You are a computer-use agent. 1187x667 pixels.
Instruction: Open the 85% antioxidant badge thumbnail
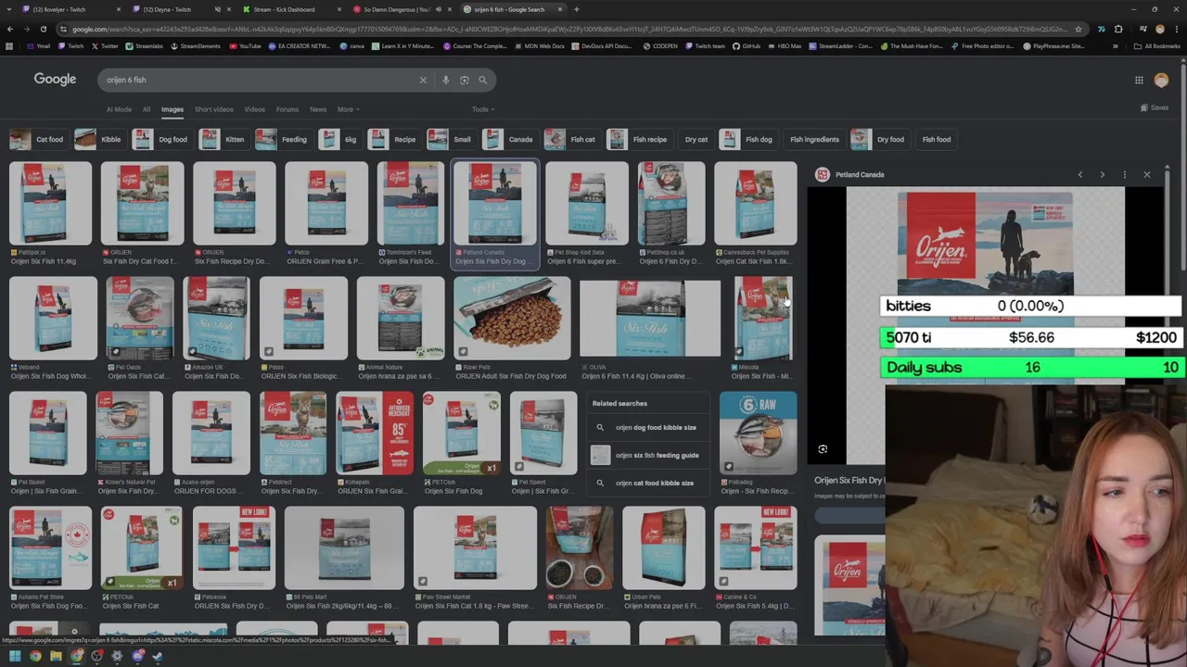pos(375,433)
